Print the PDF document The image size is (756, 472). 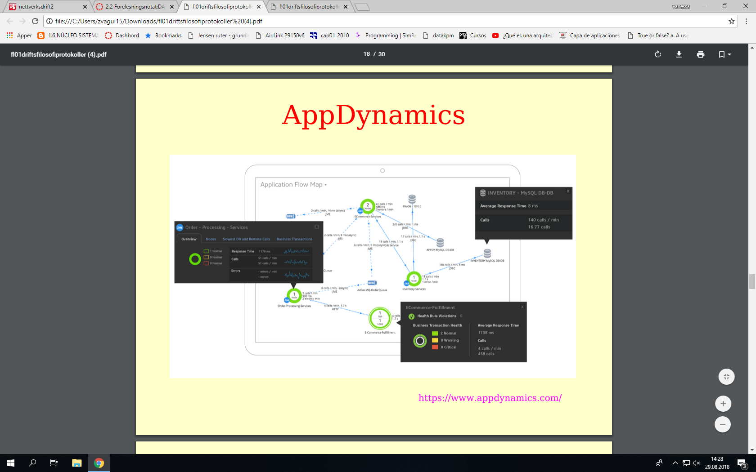pyautogui.click(x=701, y=54)
